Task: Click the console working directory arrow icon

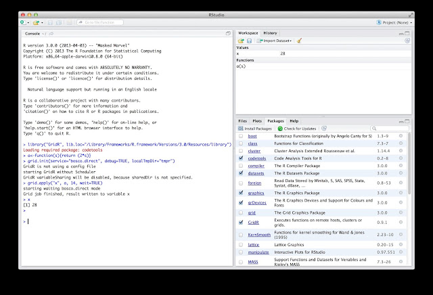Action: pos(51,34)
